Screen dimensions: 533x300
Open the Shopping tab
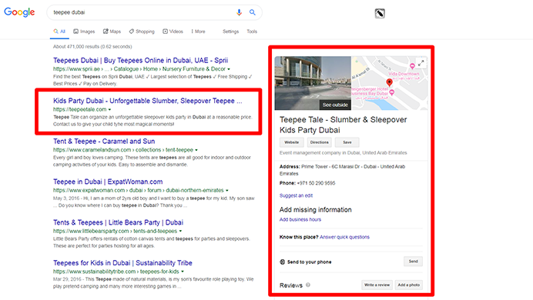coord(142,32)
